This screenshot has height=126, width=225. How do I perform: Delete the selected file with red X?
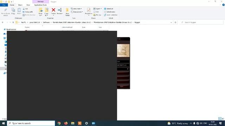click(x=53, y=12)
